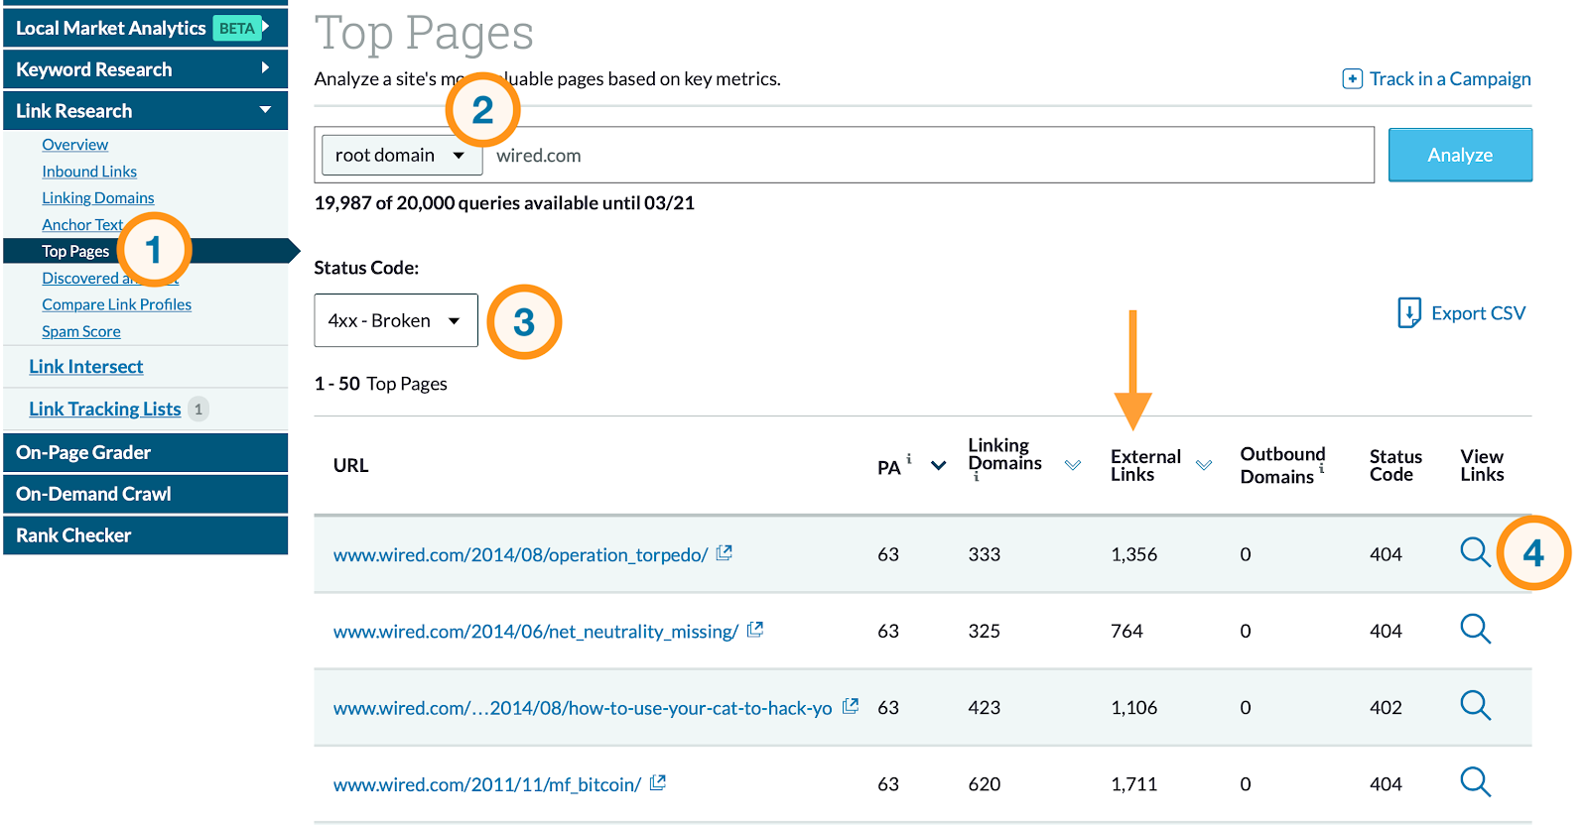Open view links for mf_bitcoin row

[1475, 782]
